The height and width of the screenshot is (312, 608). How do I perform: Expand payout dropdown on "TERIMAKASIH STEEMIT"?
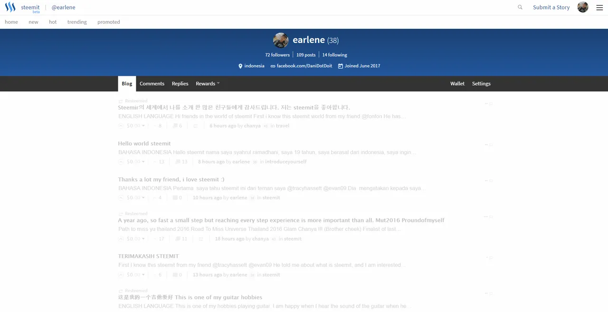[143, 275]
